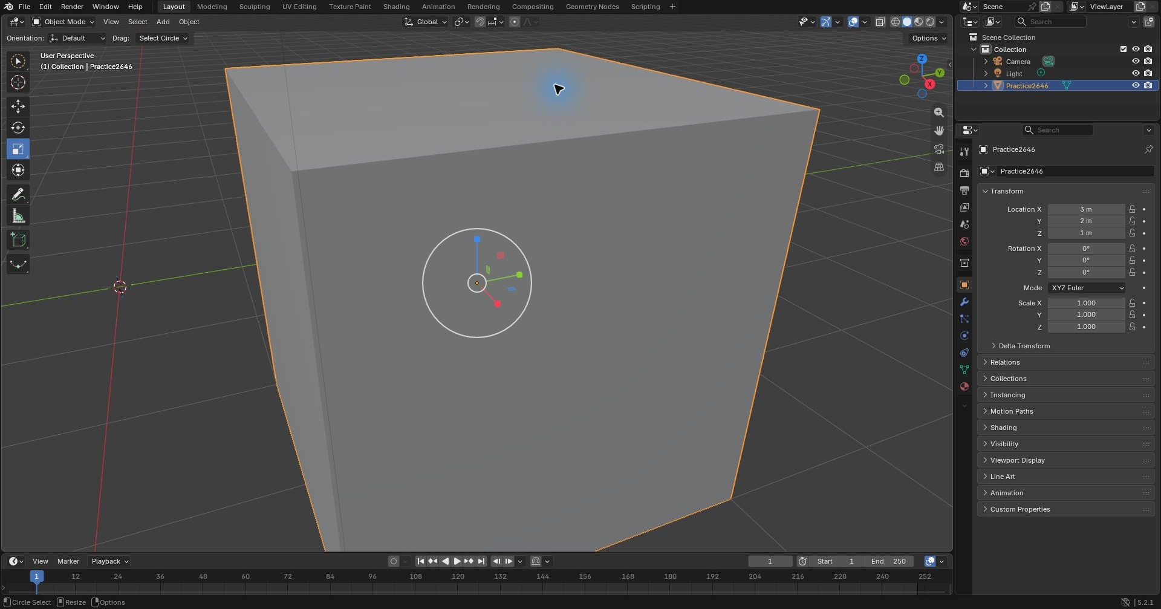
Task: Open the World properties tab
Action: click(964, 241)
